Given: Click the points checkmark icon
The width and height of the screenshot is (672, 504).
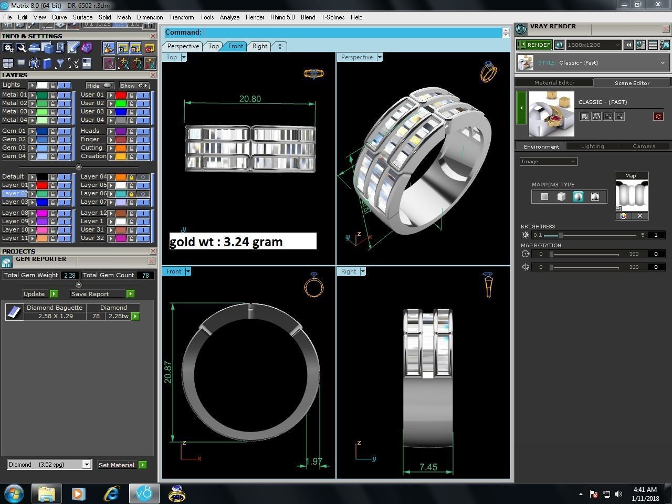Looking at the screenshot, I should tap(73, 64).
